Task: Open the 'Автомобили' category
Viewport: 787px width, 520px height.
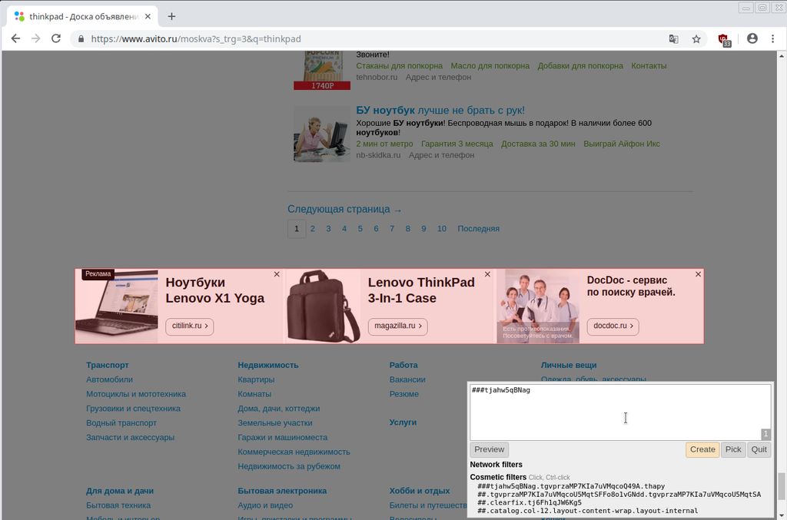Action: coord(109,379)
